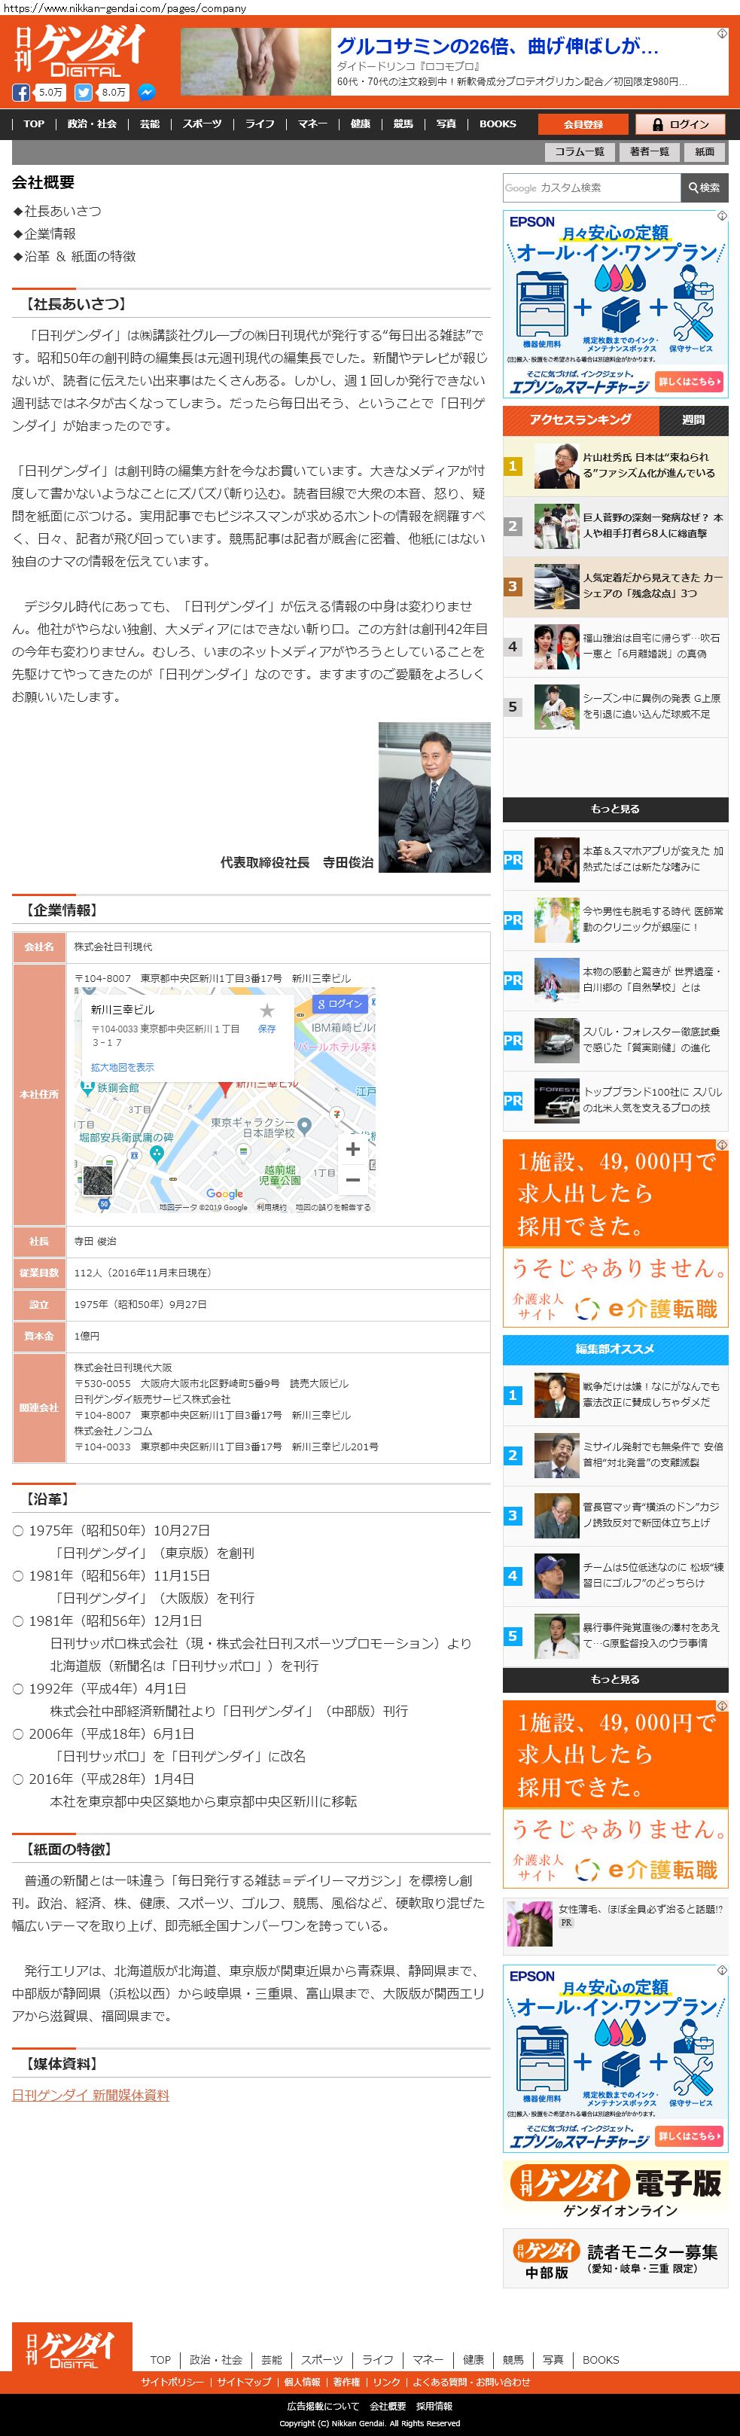Open 日刊ゲンダイ 新聞媒体資料 link
Image resolution: width=740 pixels, height=2436 pixels.
91,2095
